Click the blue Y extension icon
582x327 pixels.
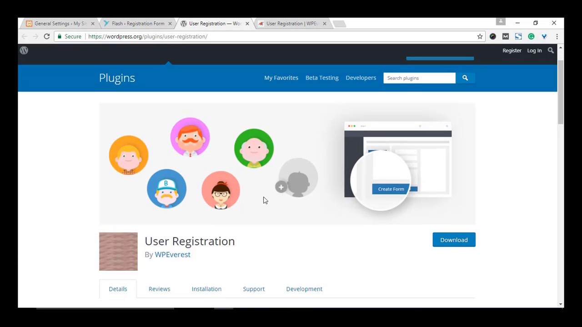[x=544, y=36]
